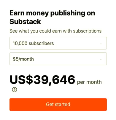Click the orange button's 'Get started' text
Screen dimensions: 116x120
pos(58,104)
